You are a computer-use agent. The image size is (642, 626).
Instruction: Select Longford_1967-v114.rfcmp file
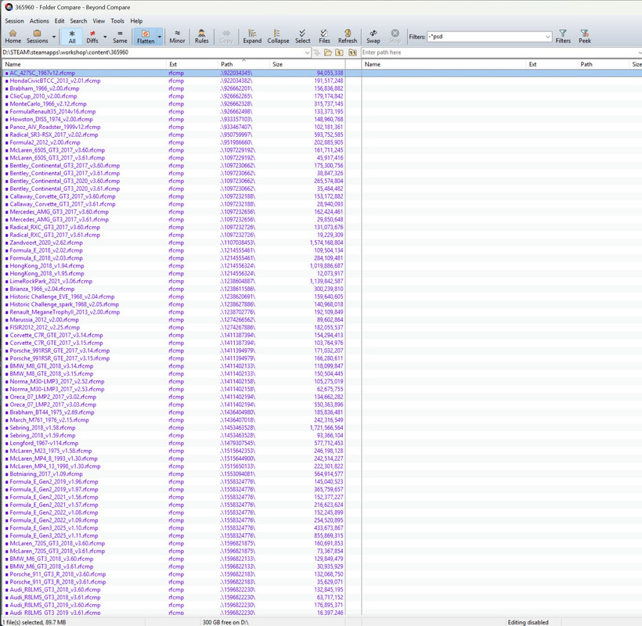click(44, 443)
